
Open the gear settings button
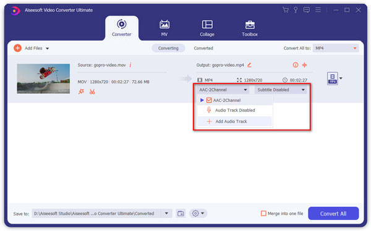click(x=195, y=214)
